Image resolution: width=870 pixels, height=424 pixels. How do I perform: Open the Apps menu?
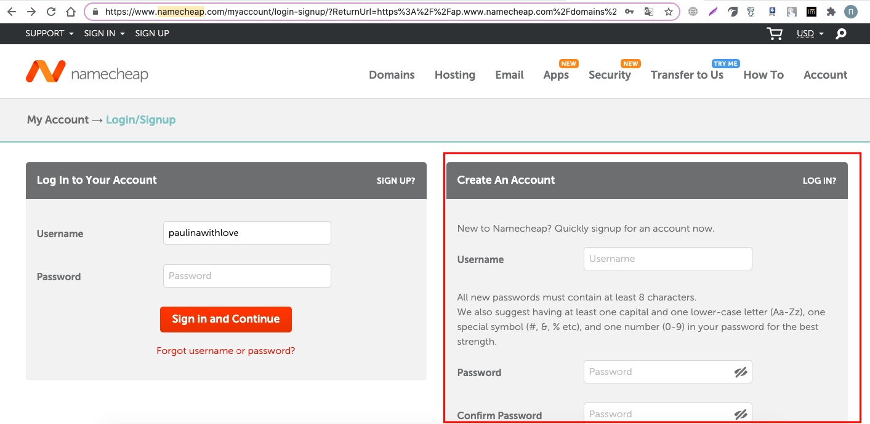click(556, 75)
